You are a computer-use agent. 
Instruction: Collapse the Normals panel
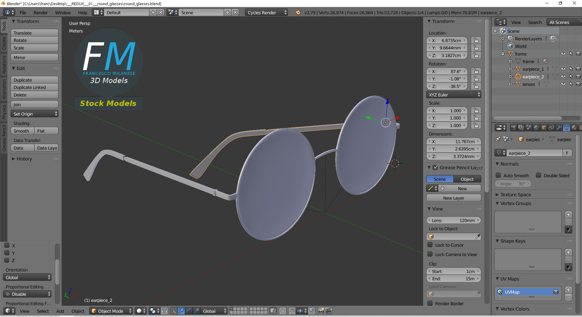(497, 164)
